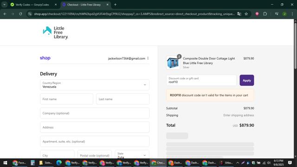
Task: Open the volume control in system tray
Action: (269, 163)
